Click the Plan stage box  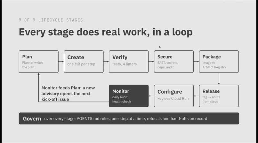pos(38,62)
